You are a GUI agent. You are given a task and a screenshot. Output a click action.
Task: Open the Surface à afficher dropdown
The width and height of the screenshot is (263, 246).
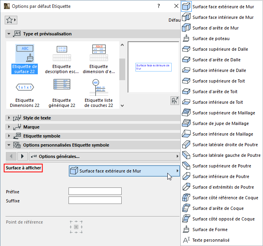tap(124, 171)
